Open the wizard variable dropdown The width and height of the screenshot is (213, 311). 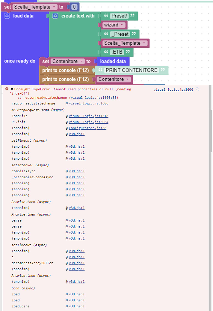pos(122,25)
